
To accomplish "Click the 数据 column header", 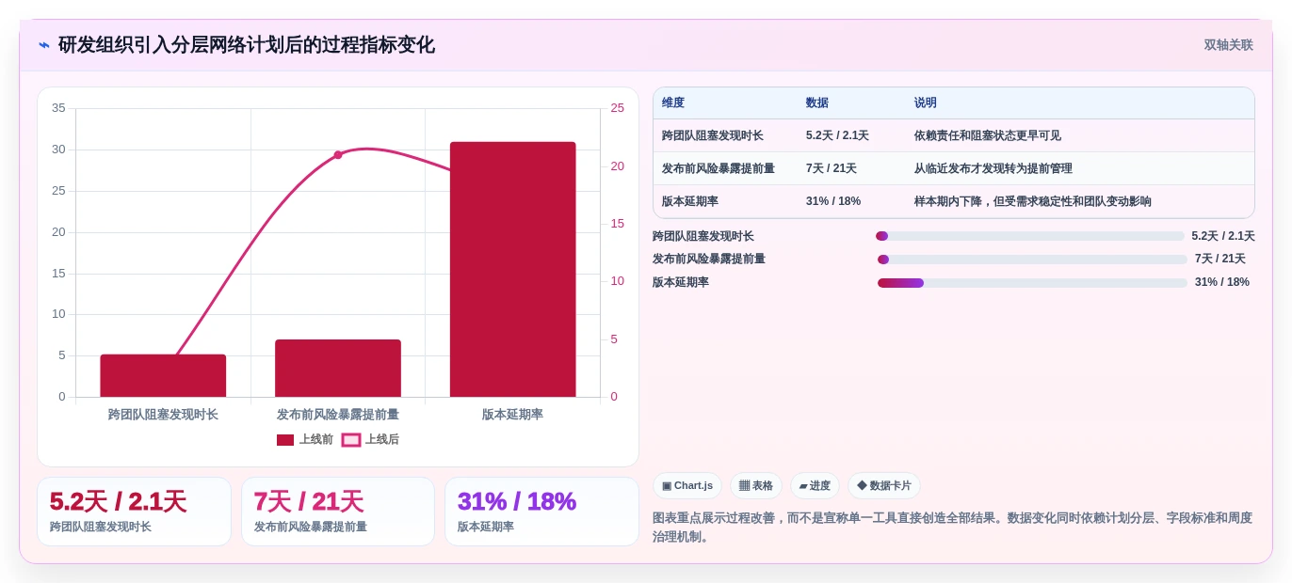I will [817, 103].
